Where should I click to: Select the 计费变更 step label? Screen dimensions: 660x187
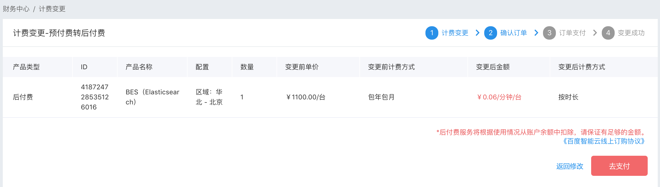click(x=455, y=33)
